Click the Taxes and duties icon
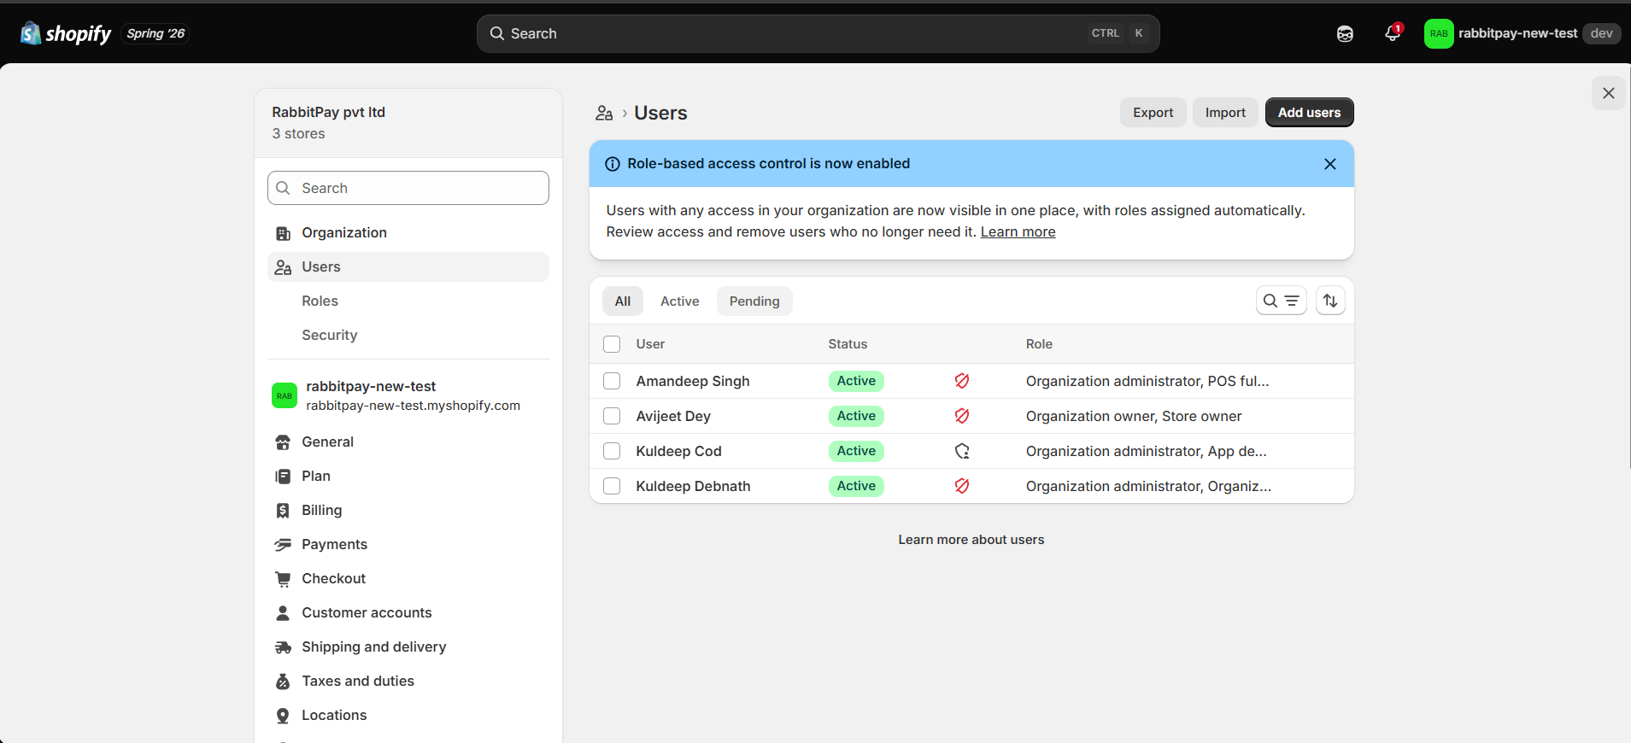The image size is (1631, 743). tap(283, 682)
